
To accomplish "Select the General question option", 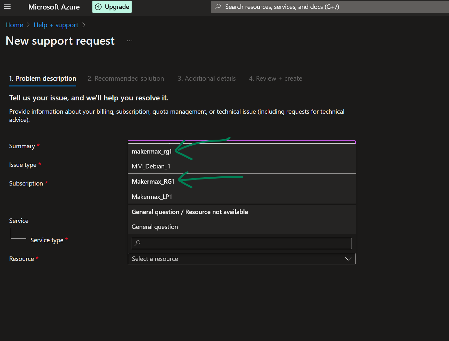I will (x=242, y=227).
